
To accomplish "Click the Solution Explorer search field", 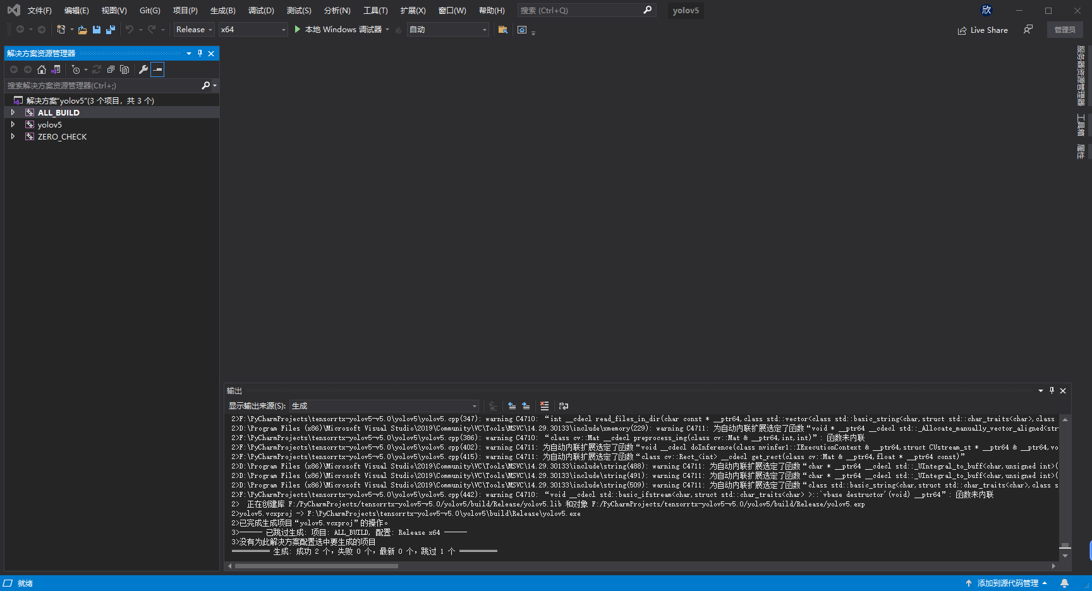I will click(x=102, y=85).
